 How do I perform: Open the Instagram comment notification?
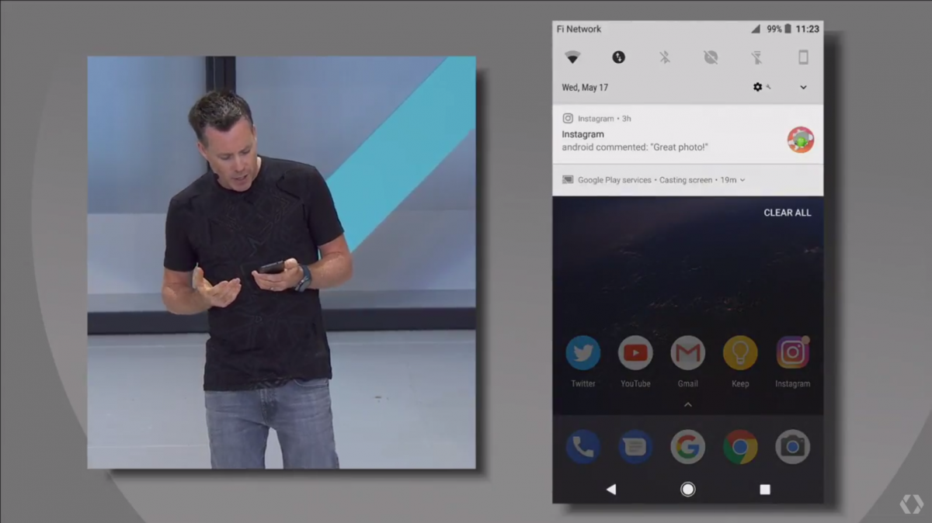click(x=688, y=134)
